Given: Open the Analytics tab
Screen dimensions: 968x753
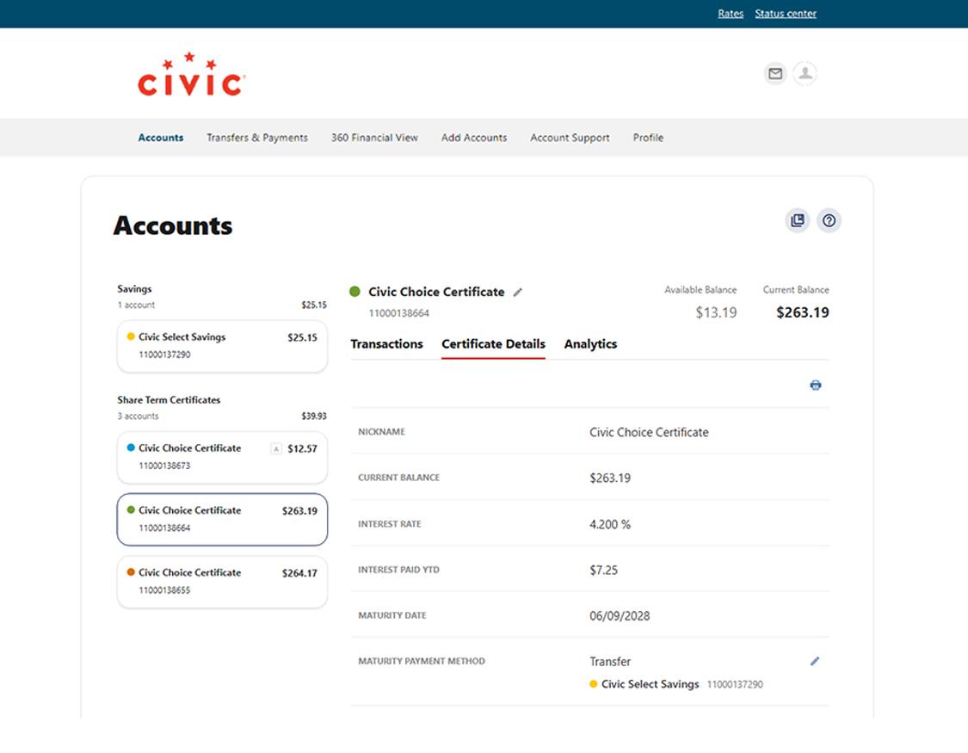Looking at the screenshot, I should pyautogui.click(x=590, y=343).
